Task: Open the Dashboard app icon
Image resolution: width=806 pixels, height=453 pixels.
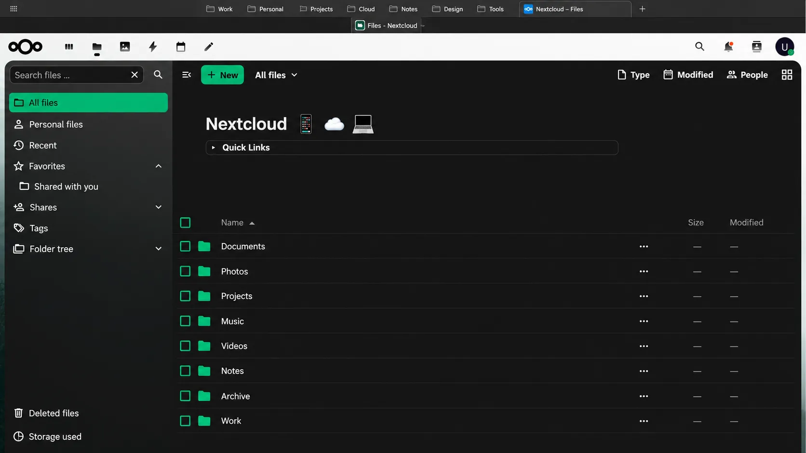Action: pyautogui.click(x=69, y=47)
